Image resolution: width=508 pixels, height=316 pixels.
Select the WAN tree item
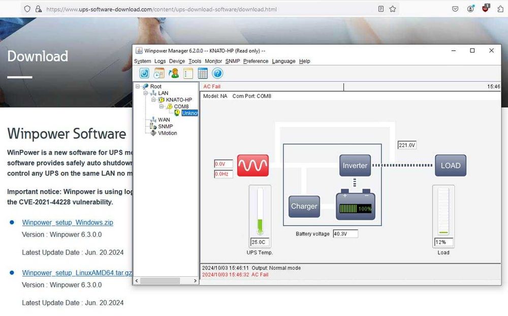pyautogui.click(x=164, y=120)
